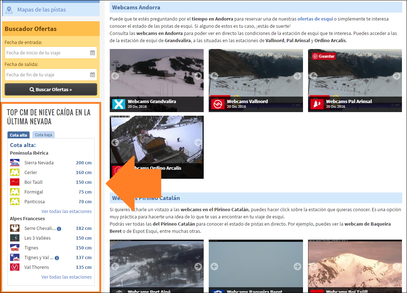Image resolution: width=407 pixels, height=293 pixels.
Task: Click the Tignes y Val logo
Action: coord(15,257)
